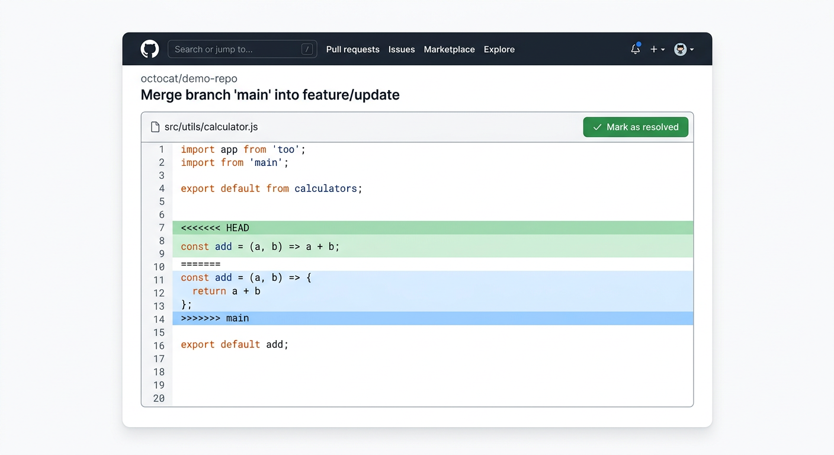Open the octocat/demo-repo repository link
Image resolution: width=834 pixels, height=455 pixels.
pyautogui.click(x=189, y=78)
